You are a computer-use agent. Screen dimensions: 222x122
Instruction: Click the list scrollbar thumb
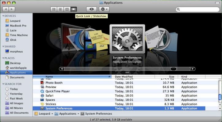[220, 97]
